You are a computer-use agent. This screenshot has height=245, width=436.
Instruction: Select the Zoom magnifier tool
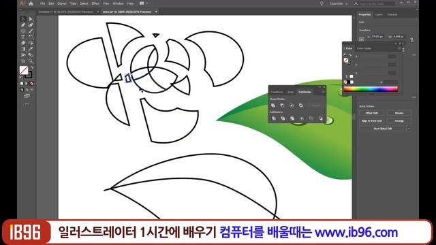pyautogui.click(x=31, y=61)
